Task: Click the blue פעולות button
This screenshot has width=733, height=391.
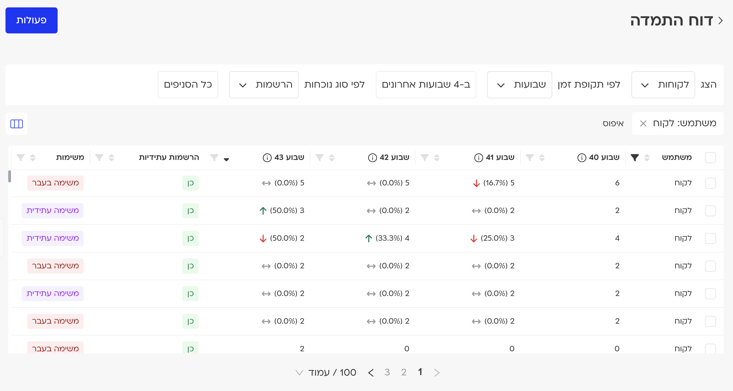Action: click(31, 21)
